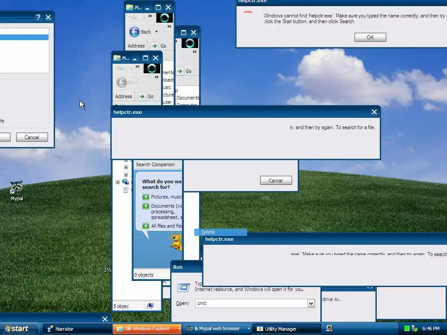Screen dimensions: 447x335
Task: Click the Safely Remove Hardware tray icon
Action: (414, 329)
